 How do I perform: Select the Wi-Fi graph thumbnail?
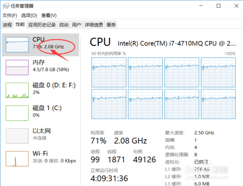click(x=17, y=158)
